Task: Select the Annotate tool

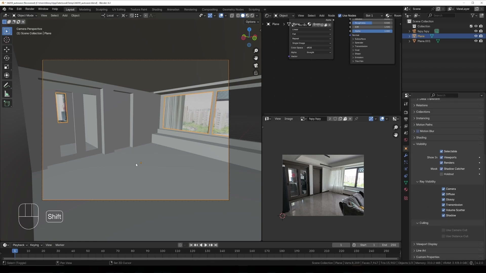Action: point(7,85)
